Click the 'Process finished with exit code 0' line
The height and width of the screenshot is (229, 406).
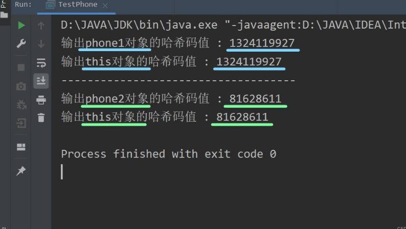point(168,154)
